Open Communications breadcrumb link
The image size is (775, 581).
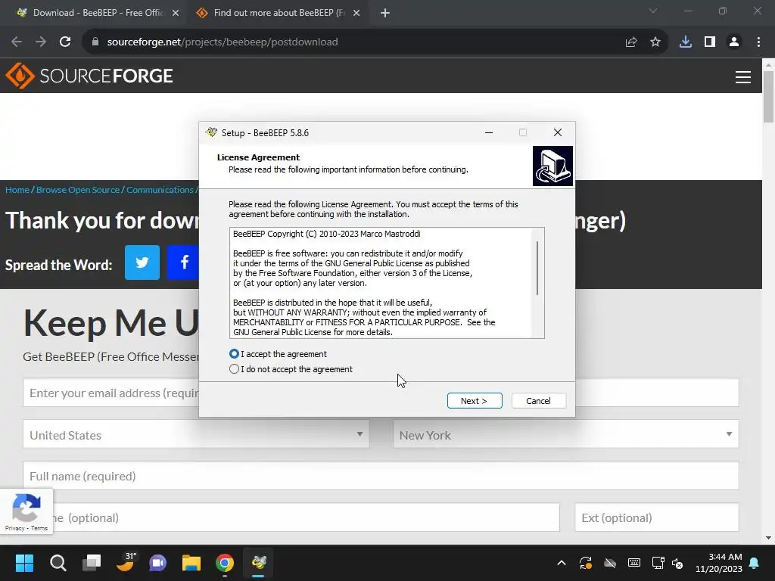[x=160, y=190]
